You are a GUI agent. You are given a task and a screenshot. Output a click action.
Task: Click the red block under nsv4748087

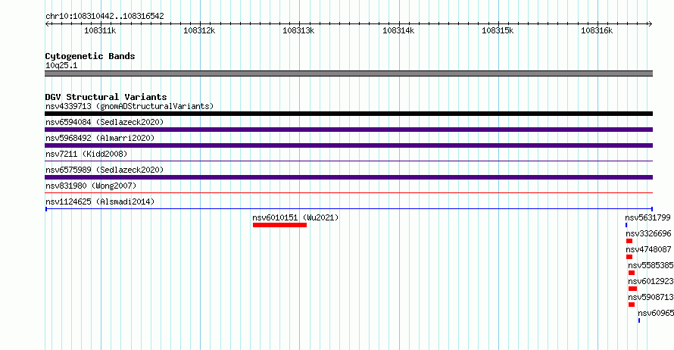click(629, 257)
